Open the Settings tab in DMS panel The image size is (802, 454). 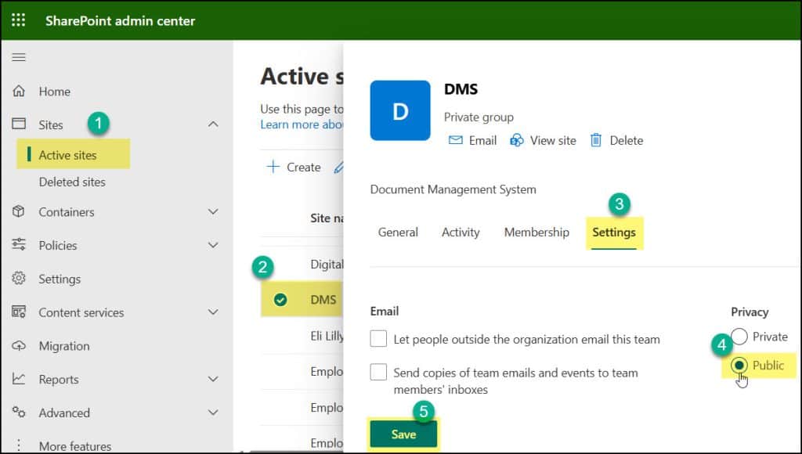point(614,232)
